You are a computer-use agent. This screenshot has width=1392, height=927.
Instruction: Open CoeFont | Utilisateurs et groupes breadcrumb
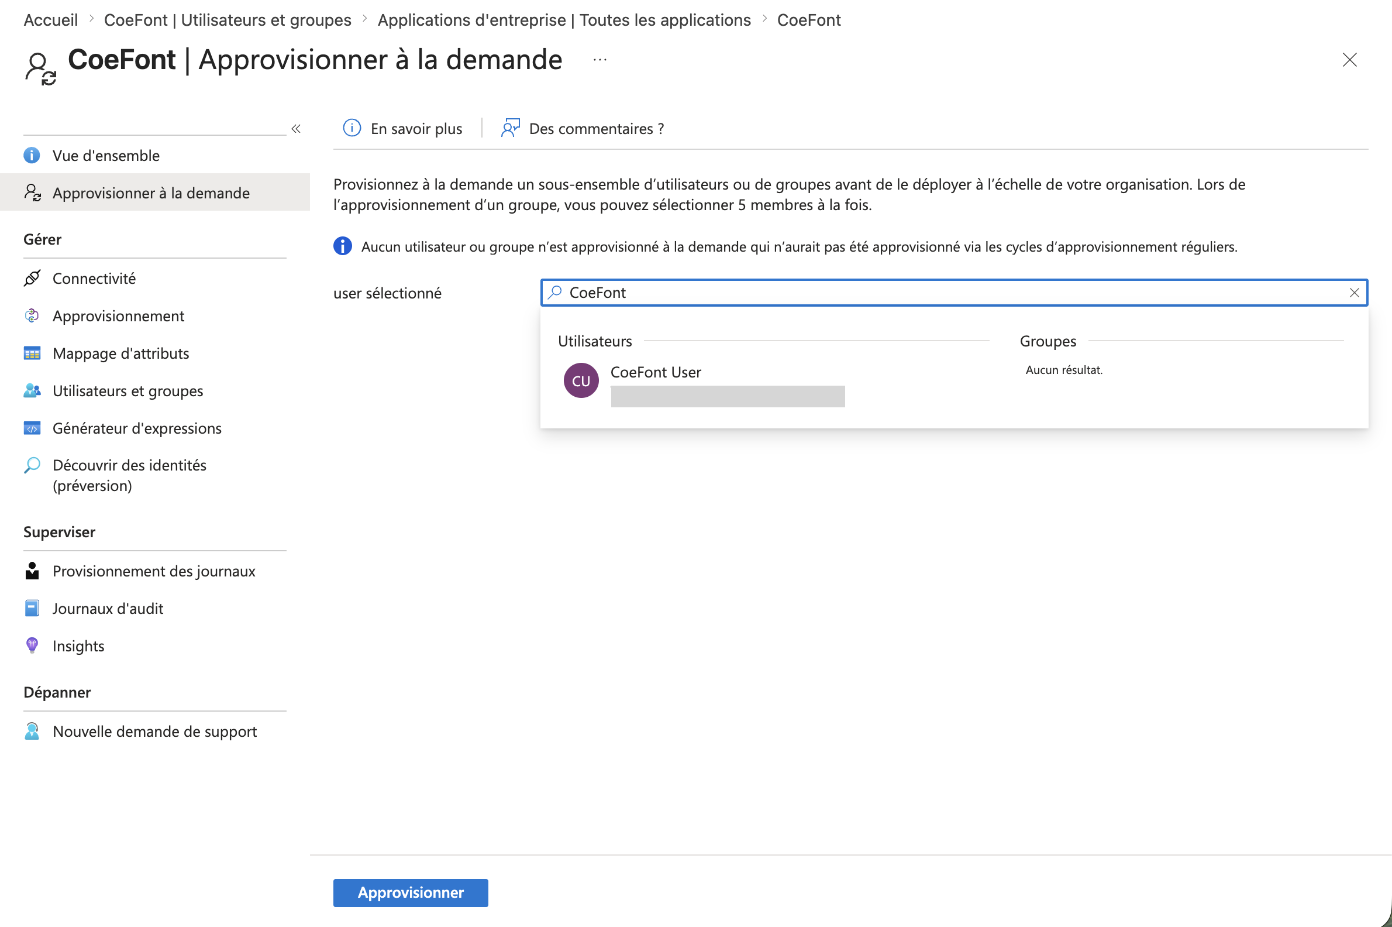click(x=228, y=20)
